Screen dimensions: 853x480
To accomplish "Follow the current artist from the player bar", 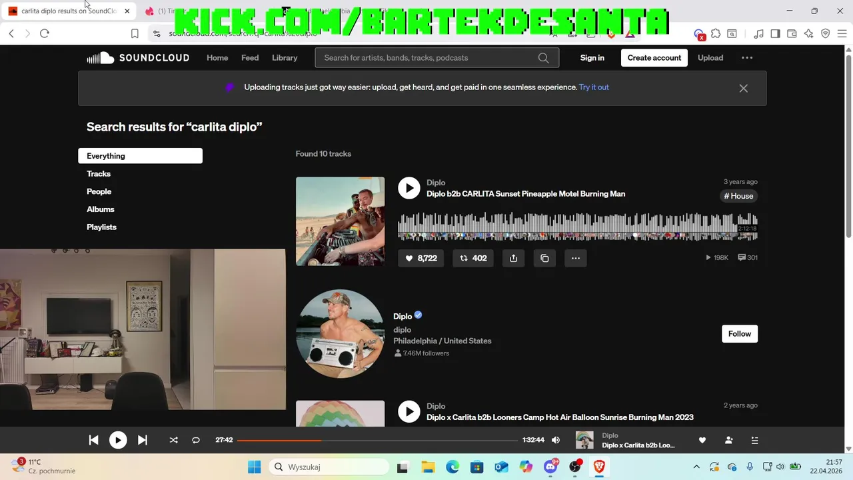I will tap(728, 440).
